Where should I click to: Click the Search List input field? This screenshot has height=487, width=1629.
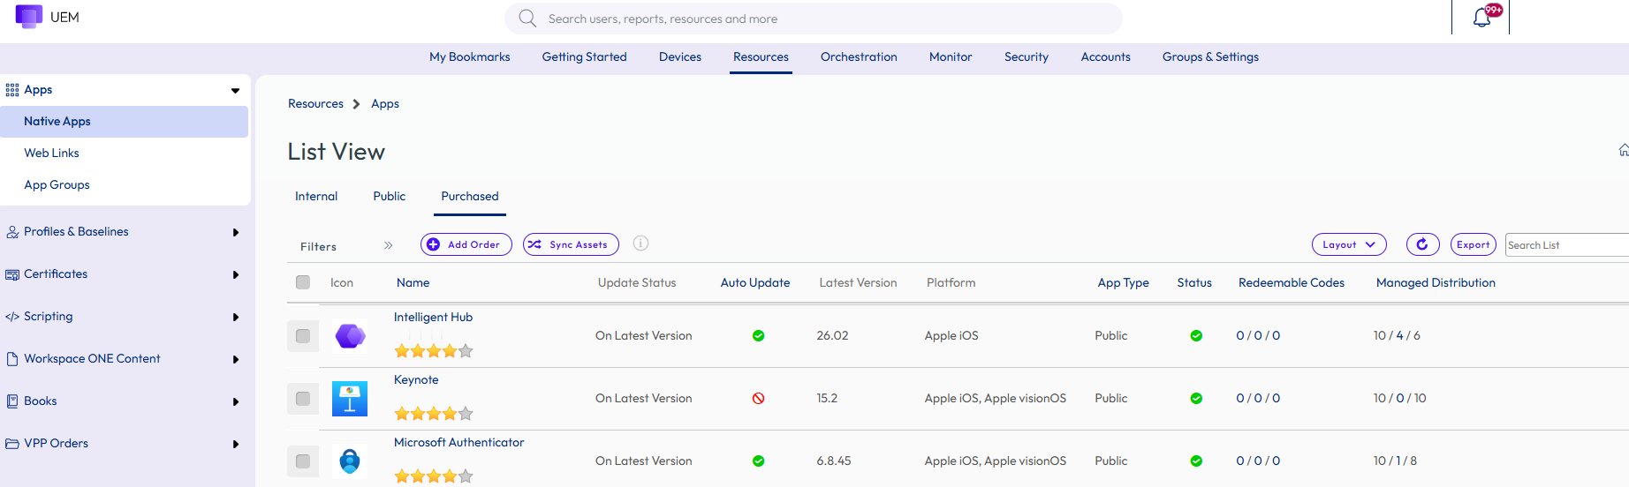pyautogui.click(x=1567, y=245)
